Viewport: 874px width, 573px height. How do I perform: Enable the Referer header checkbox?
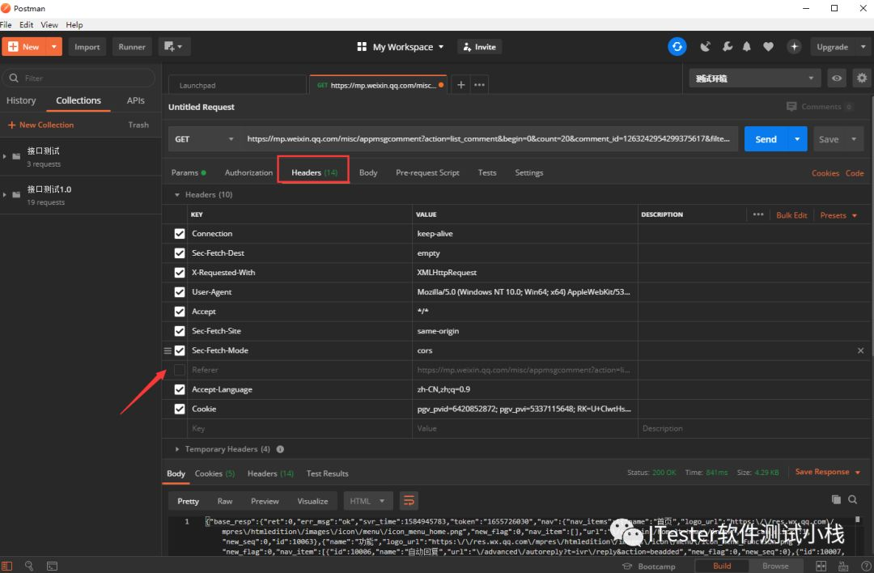pyautogui.click(x=180, y=370)
